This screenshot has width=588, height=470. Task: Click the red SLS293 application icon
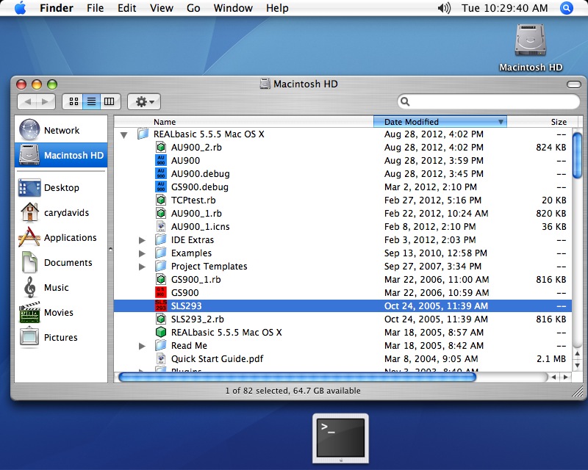coord(161,305)
